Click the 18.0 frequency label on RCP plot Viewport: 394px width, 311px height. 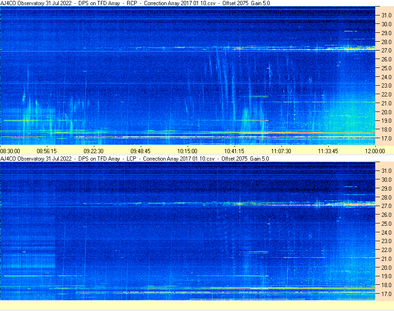click(x=386, y=130)
